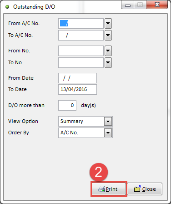
Task: Click the D/O more than days field
Action: (x=67, y=105)
